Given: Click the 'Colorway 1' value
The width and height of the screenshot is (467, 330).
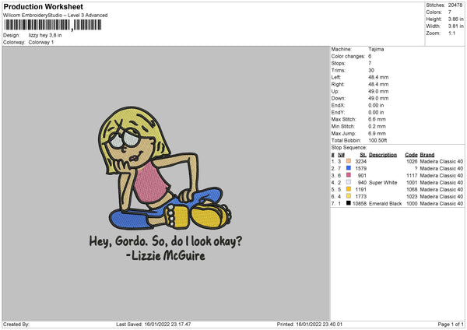Looking at the screenshot, I should (41, 42).
